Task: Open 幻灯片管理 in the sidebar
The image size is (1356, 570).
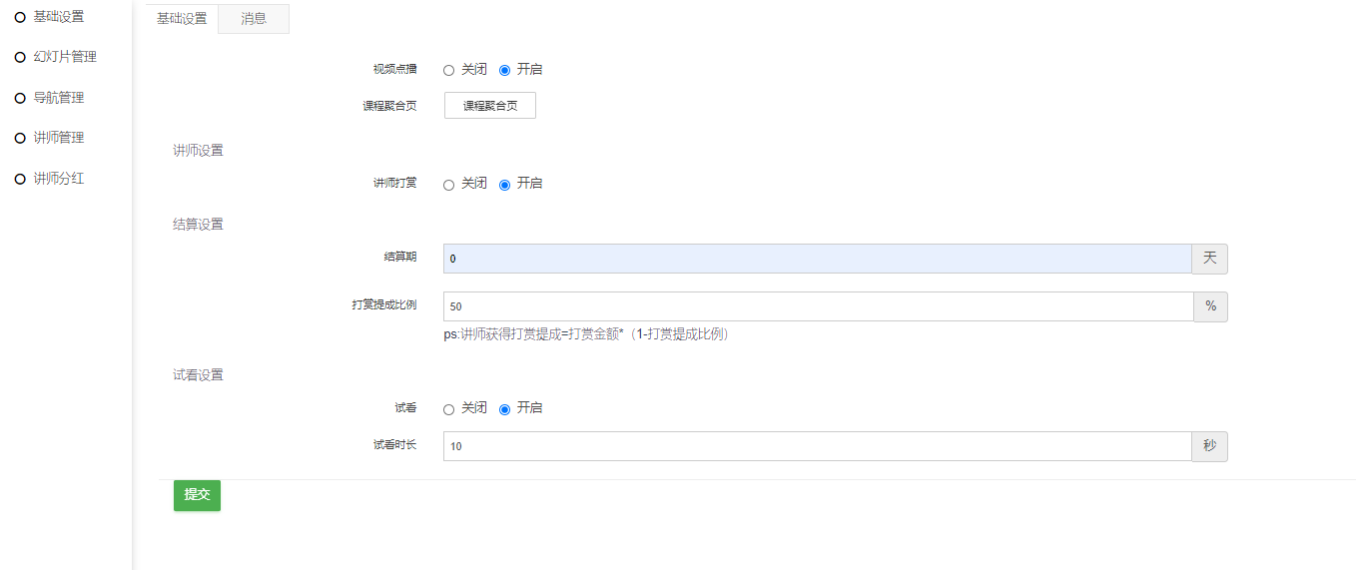Action: [65, 57]
